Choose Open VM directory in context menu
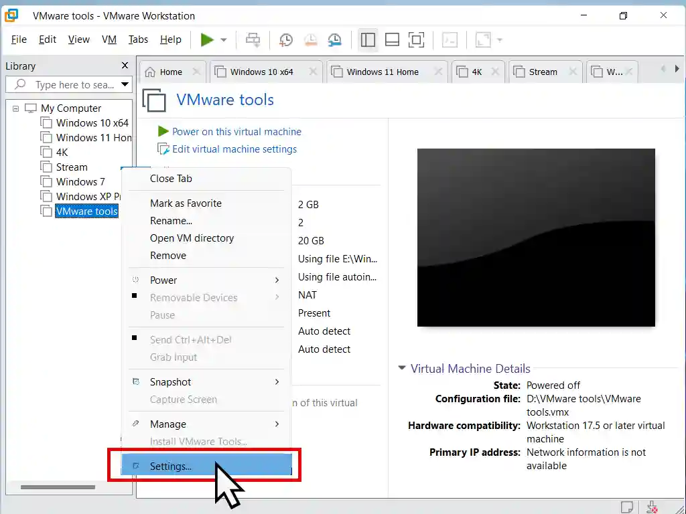686x514 pixels. (x=206, y=238)
